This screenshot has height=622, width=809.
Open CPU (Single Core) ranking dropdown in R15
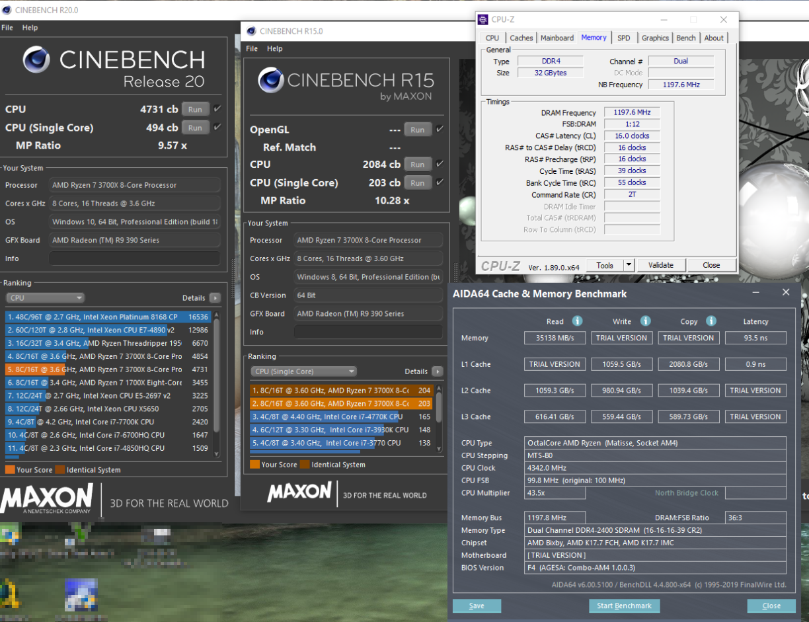pos(303,371)
